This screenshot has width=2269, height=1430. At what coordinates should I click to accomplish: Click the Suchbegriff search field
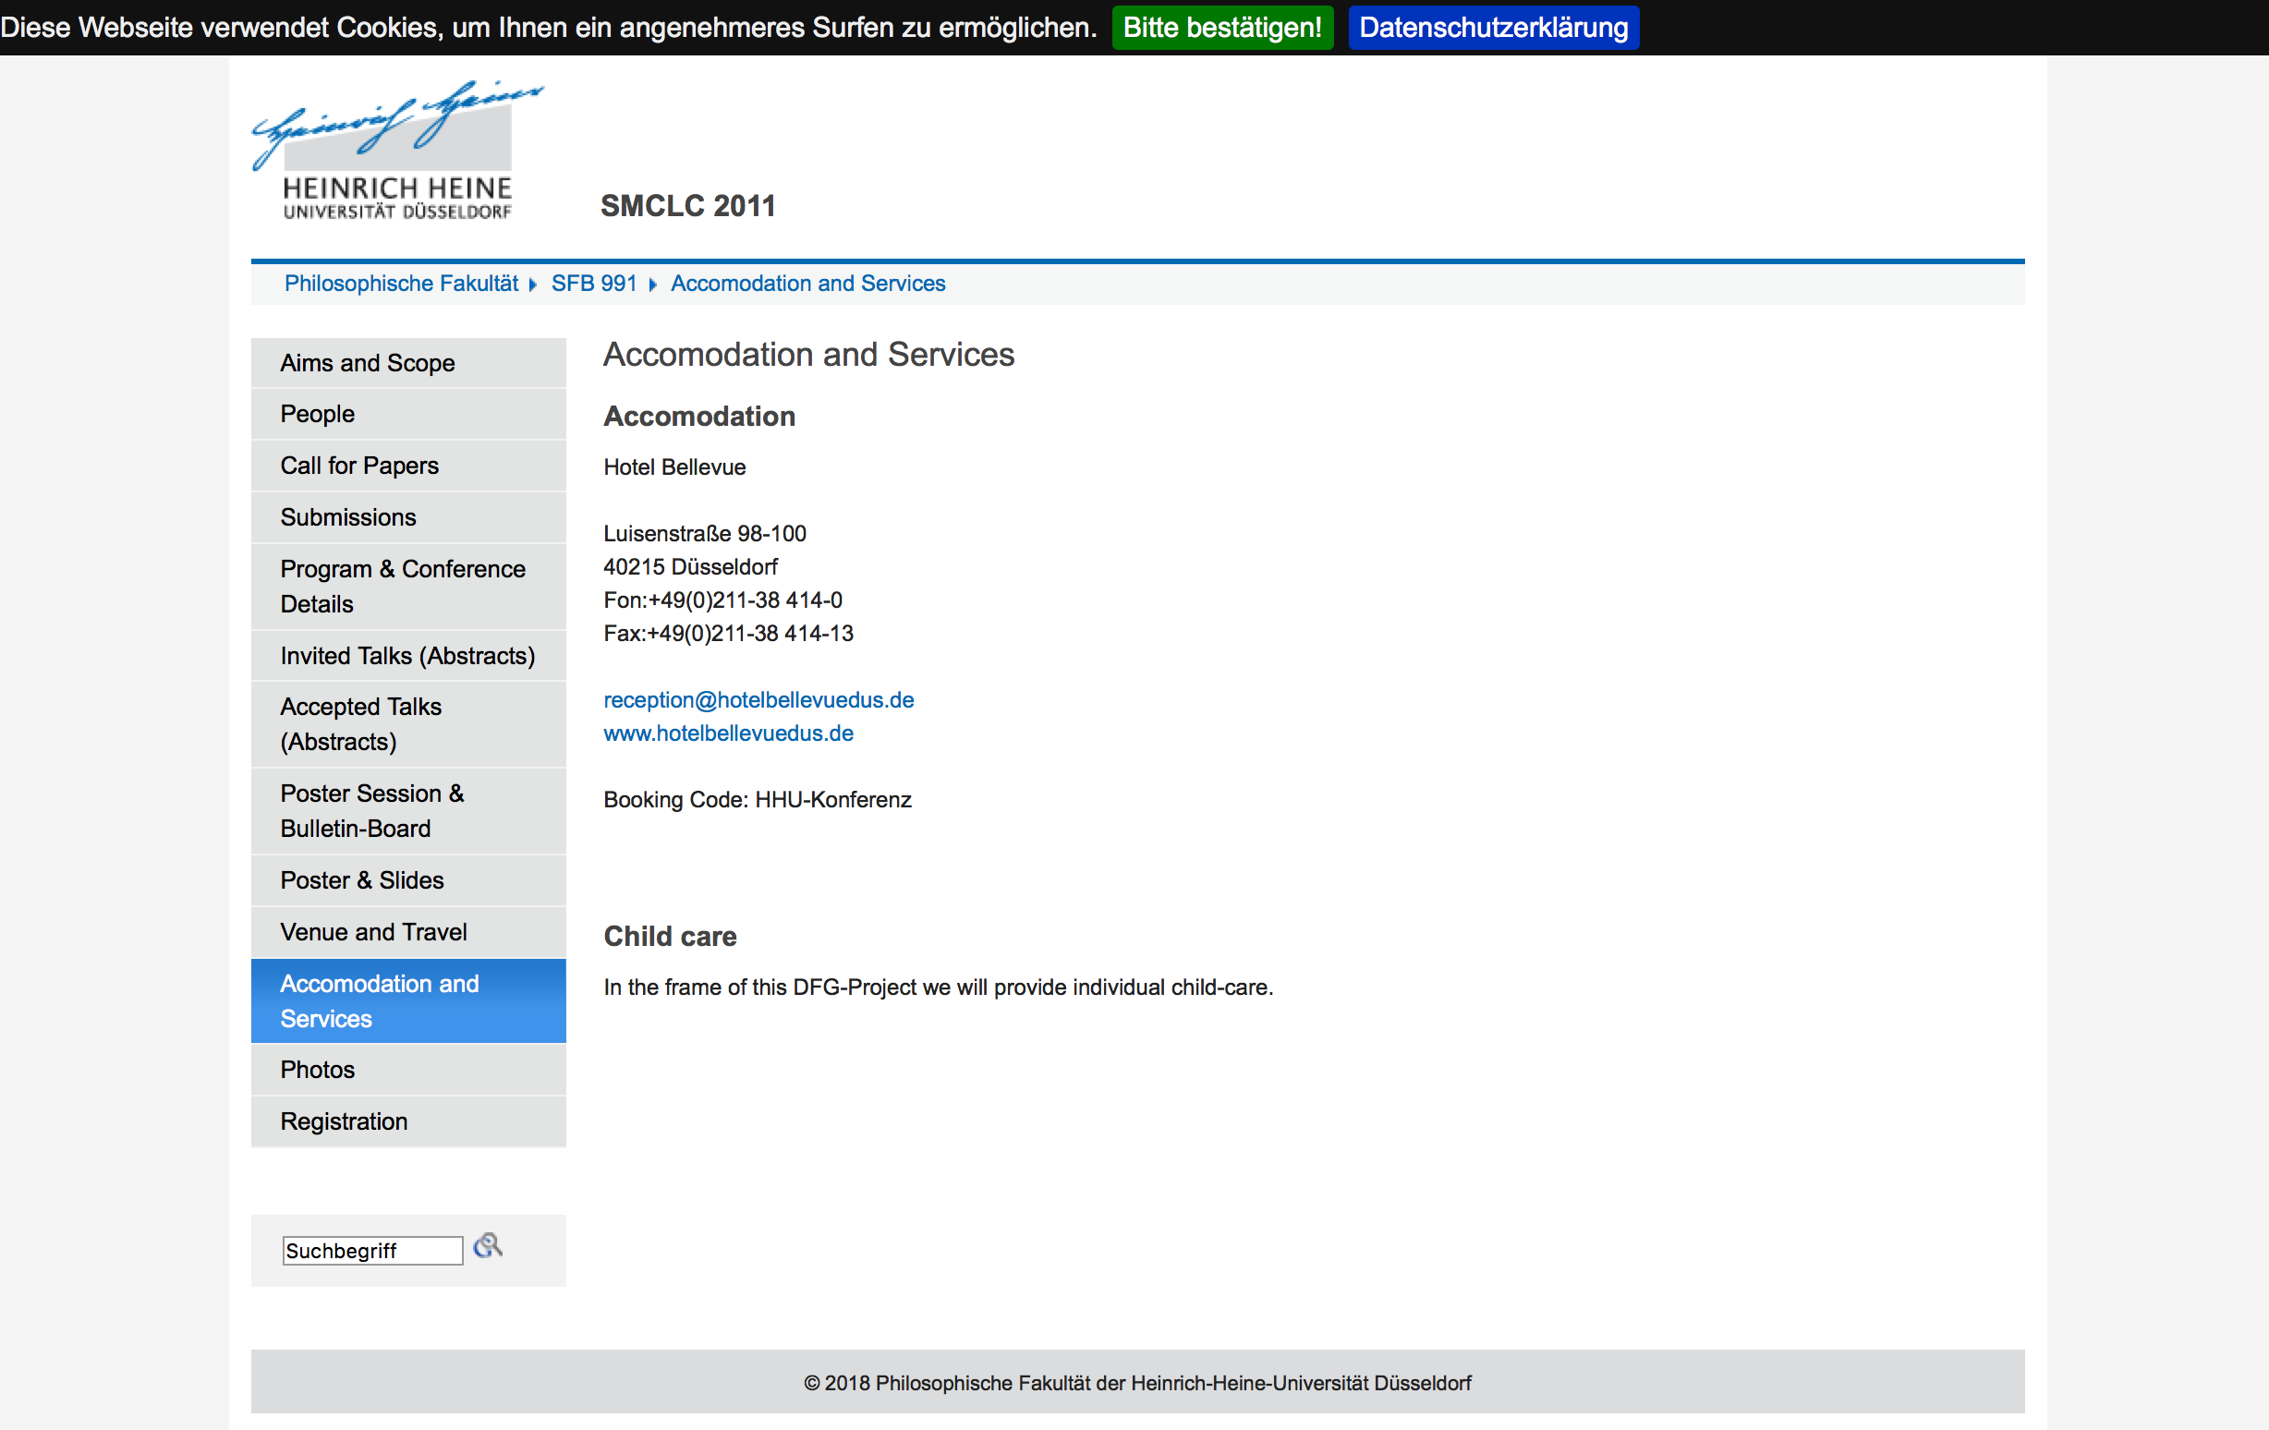click(x=372, y=1250)
